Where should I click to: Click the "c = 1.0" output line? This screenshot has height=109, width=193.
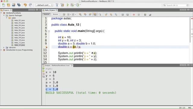click(52, 89)
